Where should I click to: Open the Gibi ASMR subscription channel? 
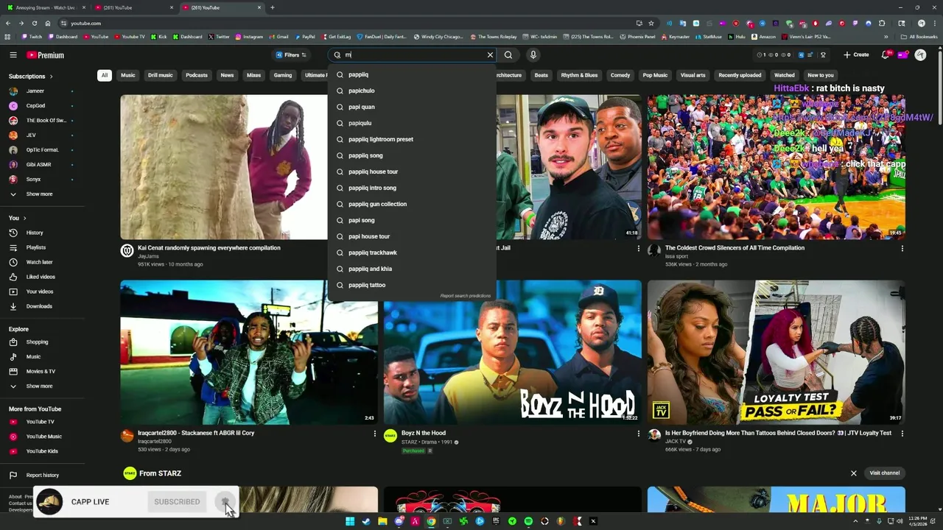click(x=38, y=165)
